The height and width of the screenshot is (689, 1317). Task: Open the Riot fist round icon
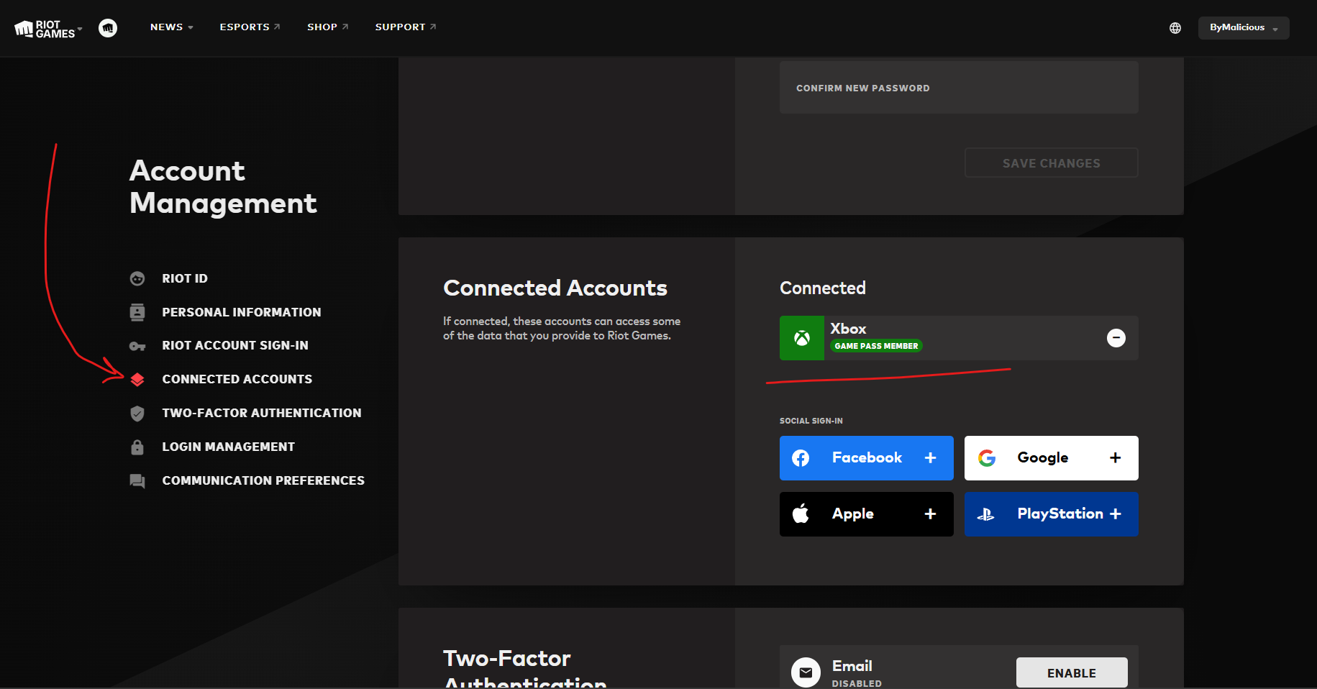pyautogui.click(x=108, y=28)
